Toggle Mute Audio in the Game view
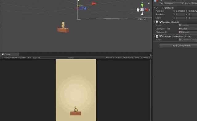 tap(128, 58)
